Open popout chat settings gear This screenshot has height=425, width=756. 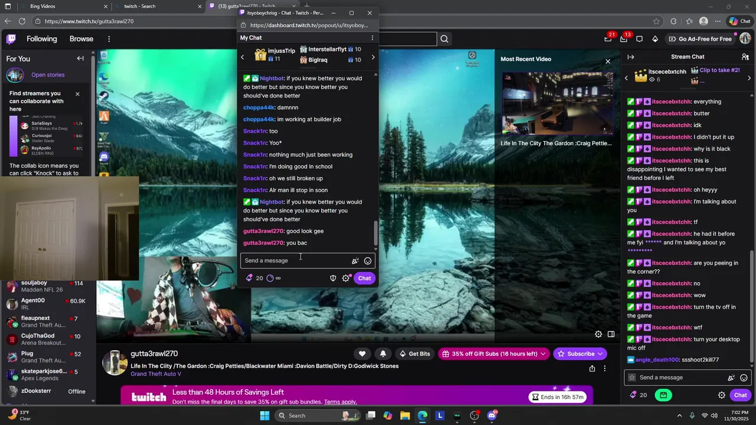click(x=346, y=278)
